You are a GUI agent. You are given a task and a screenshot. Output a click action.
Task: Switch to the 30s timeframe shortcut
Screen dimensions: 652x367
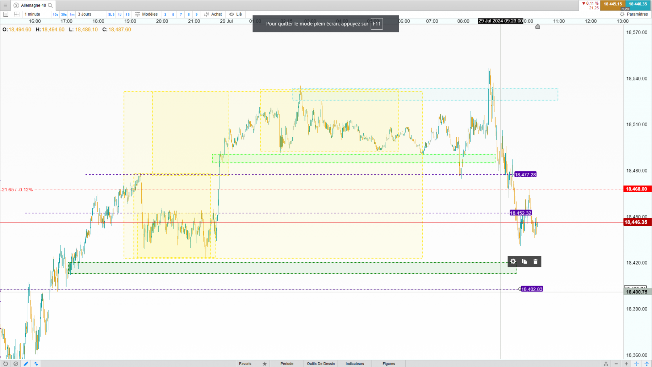click(64, 14)
